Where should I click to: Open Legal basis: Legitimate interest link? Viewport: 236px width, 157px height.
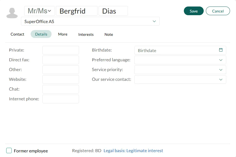(x=133, y=151)
